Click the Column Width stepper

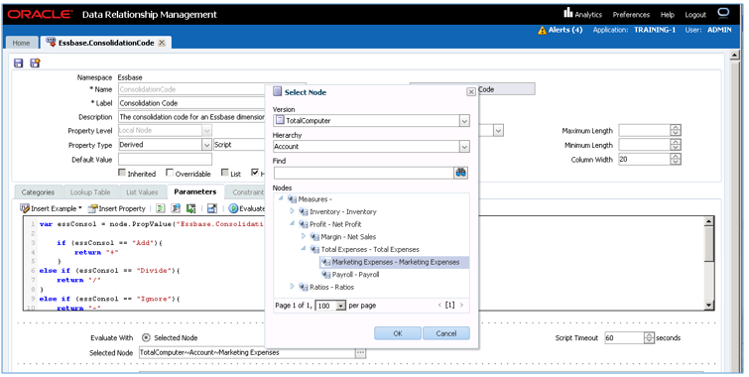coord(675,160)
